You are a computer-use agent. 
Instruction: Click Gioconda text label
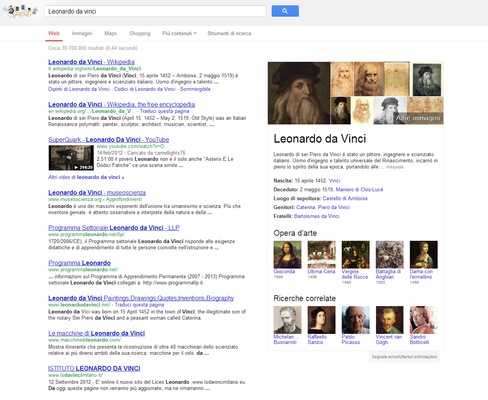tap(284, 271)
